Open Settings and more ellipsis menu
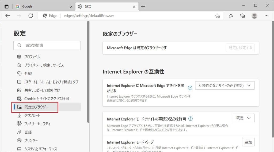Image resolution: width=274 pixels, height=152 pixels. pyautogui.click(x=266, y=16)
